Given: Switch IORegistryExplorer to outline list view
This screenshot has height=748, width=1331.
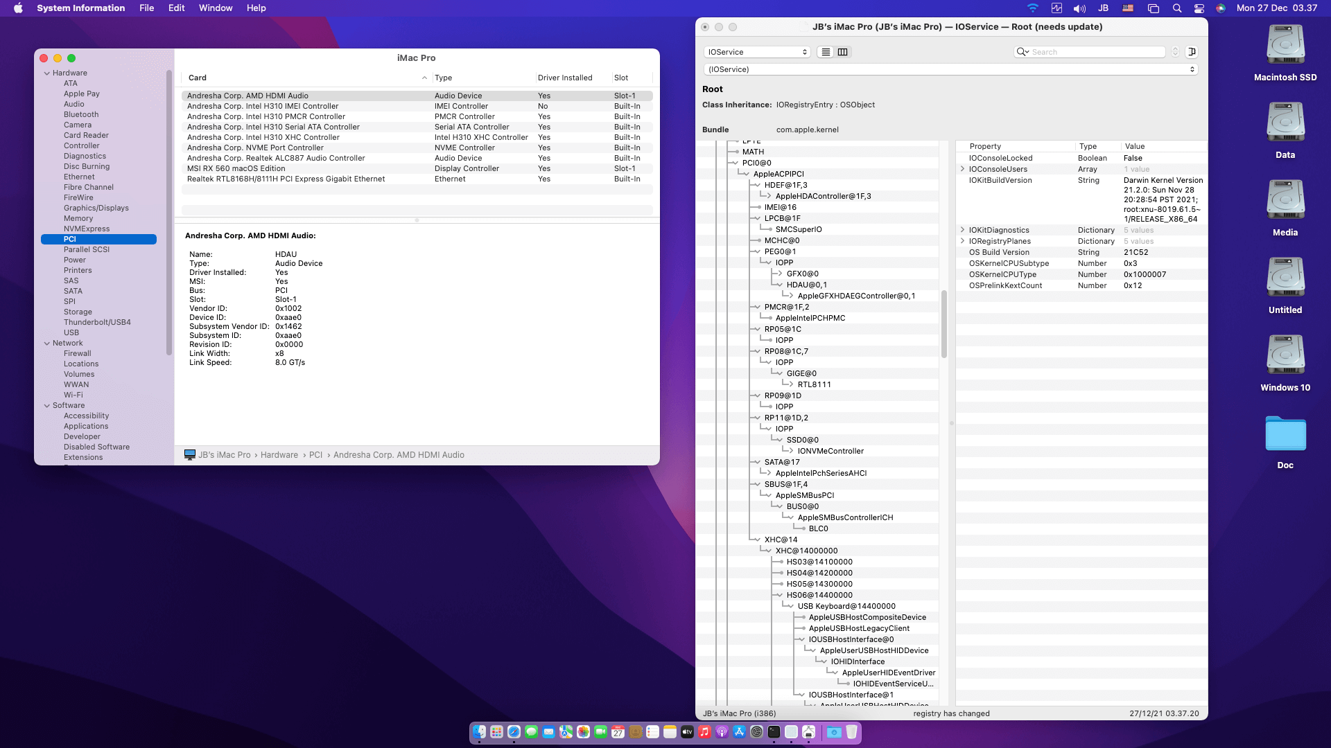Looking at the screenshot, I should click(826, 52).
